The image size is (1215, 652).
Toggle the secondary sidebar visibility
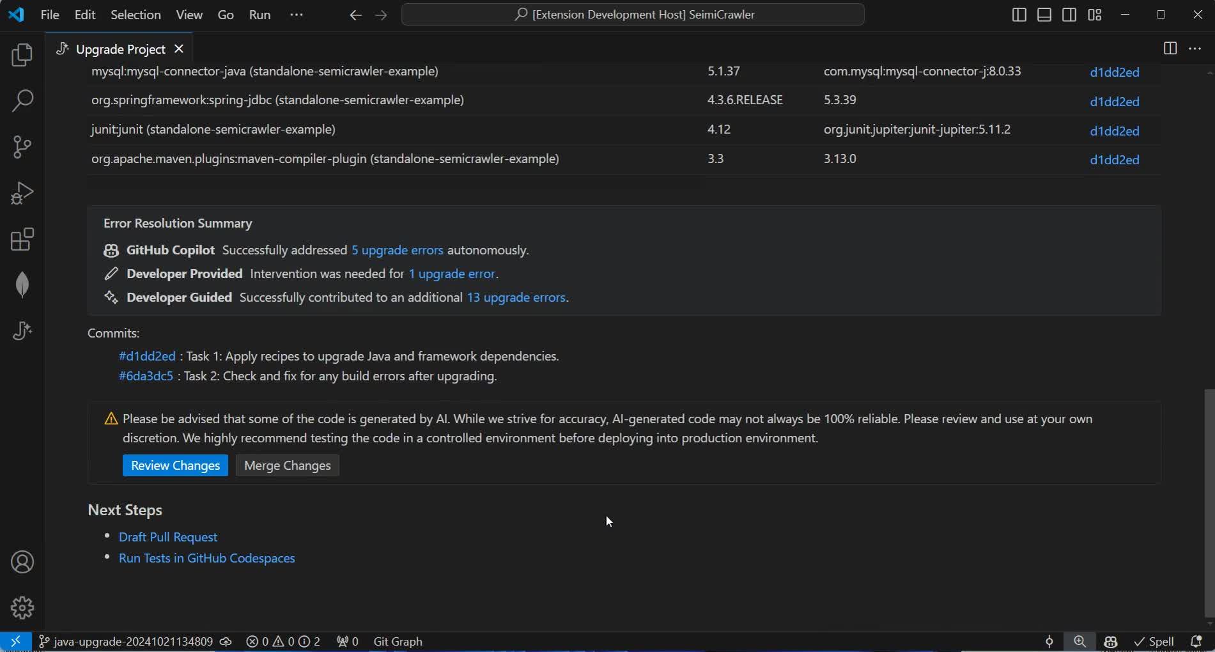(x=1069, y=14)
